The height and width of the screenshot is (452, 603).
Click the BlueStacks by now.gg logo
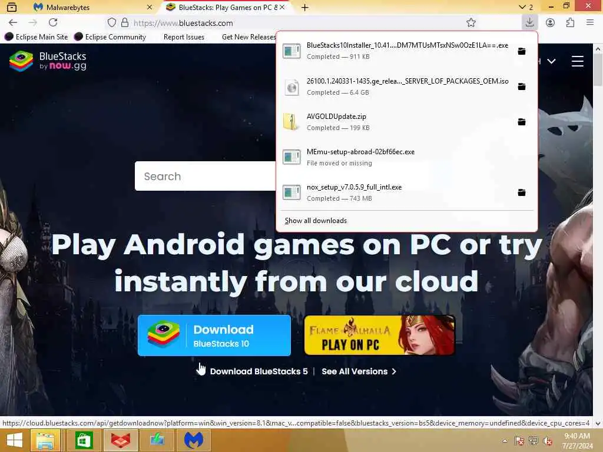coord(48,61)
